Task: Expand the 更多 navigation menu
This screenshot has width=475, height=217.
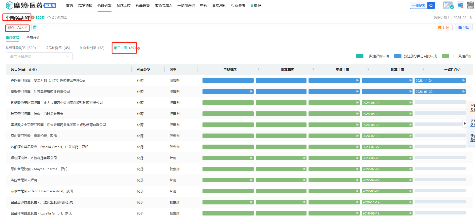Action: 256,5
